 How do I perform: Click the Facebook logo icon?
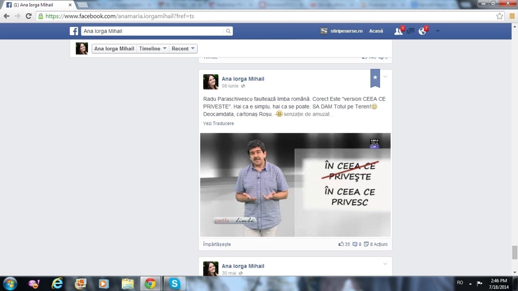click(x=74, y=31)
